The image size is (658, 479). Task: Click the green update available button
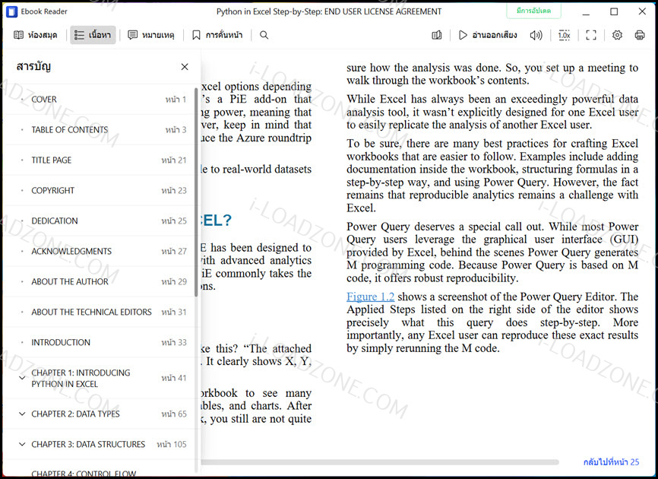click(534, 11)
